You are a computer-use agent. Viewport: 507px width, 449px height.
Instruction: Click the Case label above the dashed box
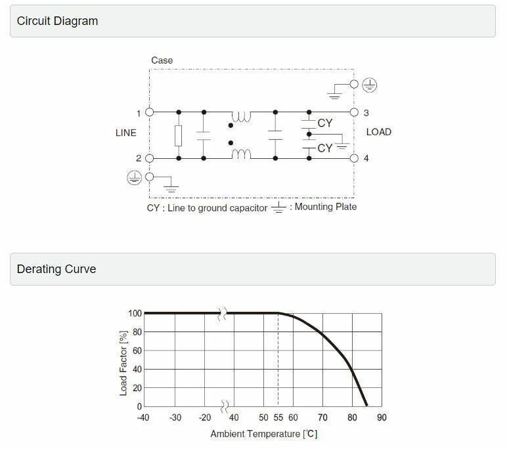click(162, 60)
